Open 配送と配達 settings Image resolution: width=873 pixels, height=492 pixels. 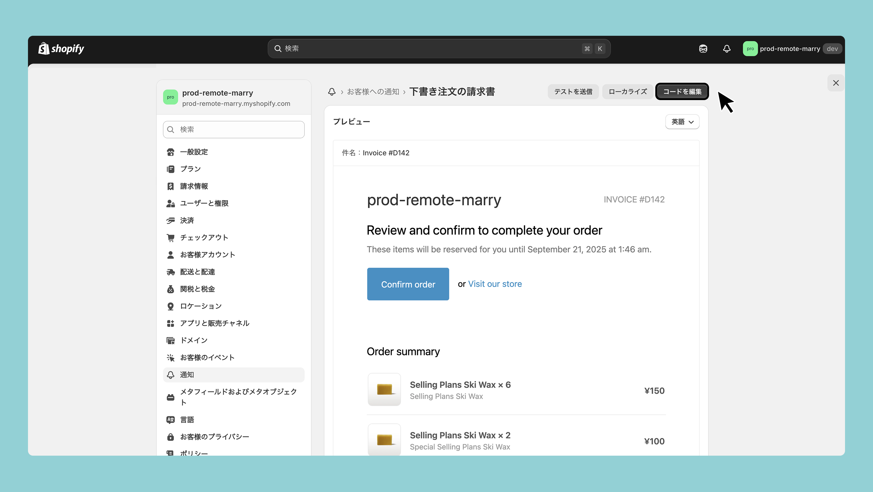tap(198, 272)
